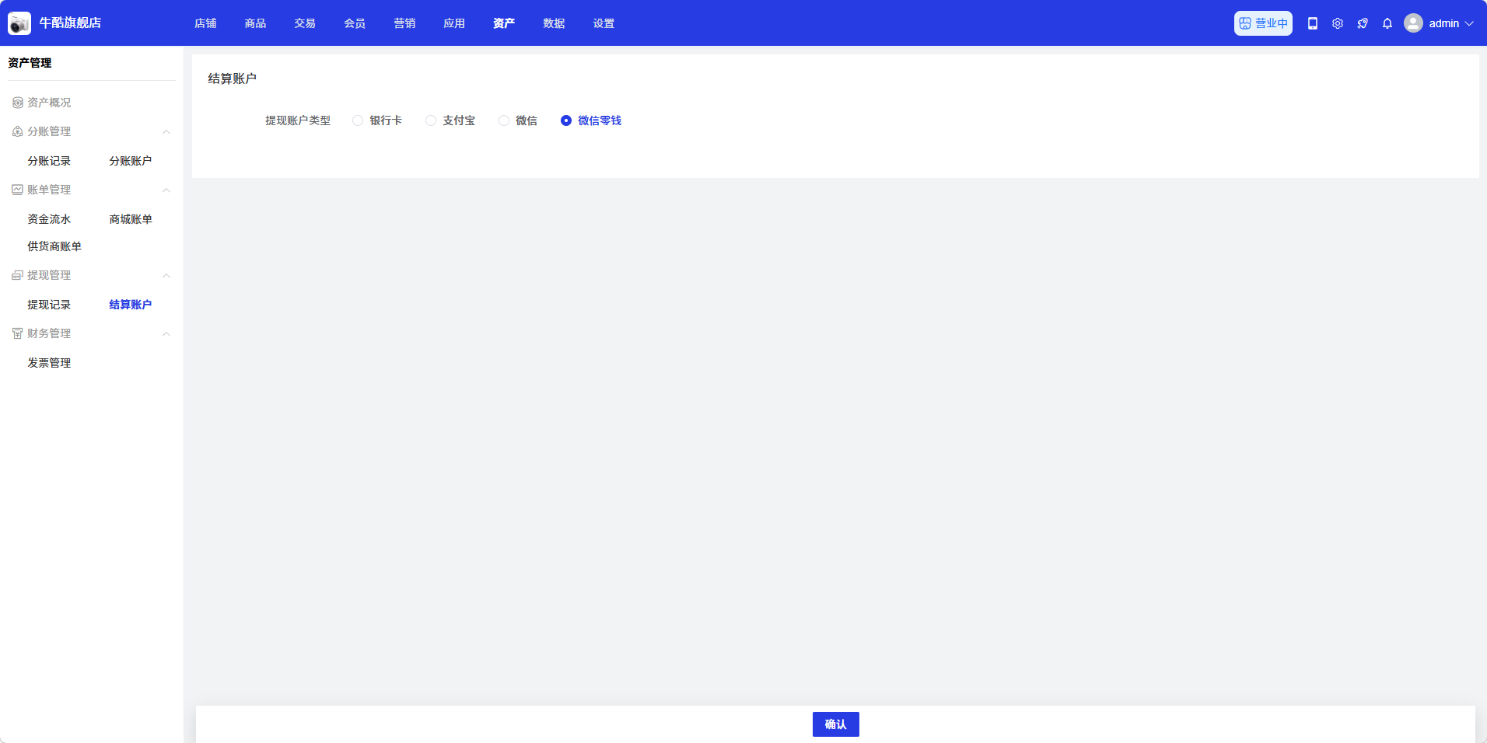Image resolution: width=1487 pixels, height=743 pixels.
Task: Click the rocket icon in top bar
Action: click(x=1363, y=23)
